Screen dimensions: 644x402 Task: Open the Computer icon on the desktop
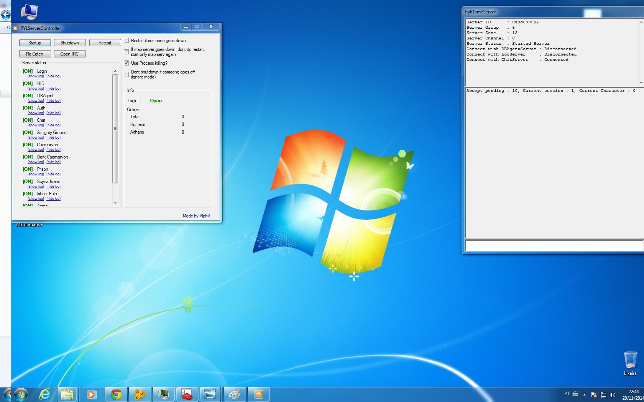[29, 12]
